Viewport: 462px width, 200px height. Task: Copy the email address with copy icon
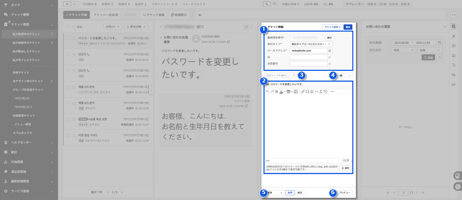point(330,51)
